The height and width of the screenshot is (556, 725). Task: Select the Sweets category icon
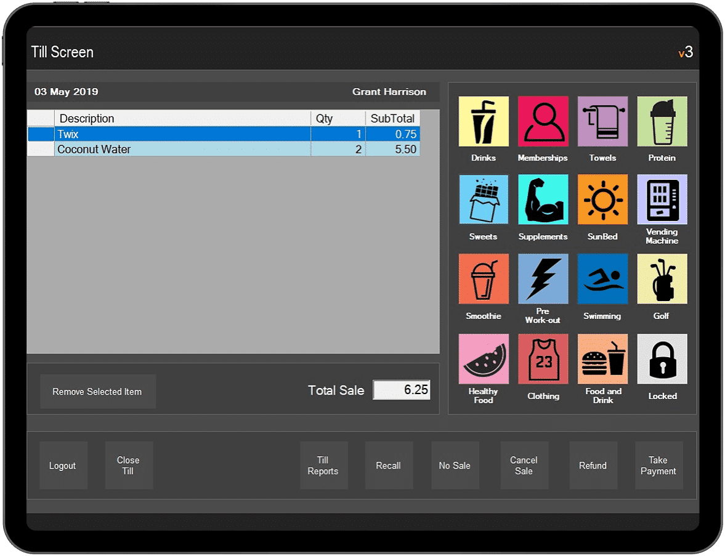click(x=483, y=200)
